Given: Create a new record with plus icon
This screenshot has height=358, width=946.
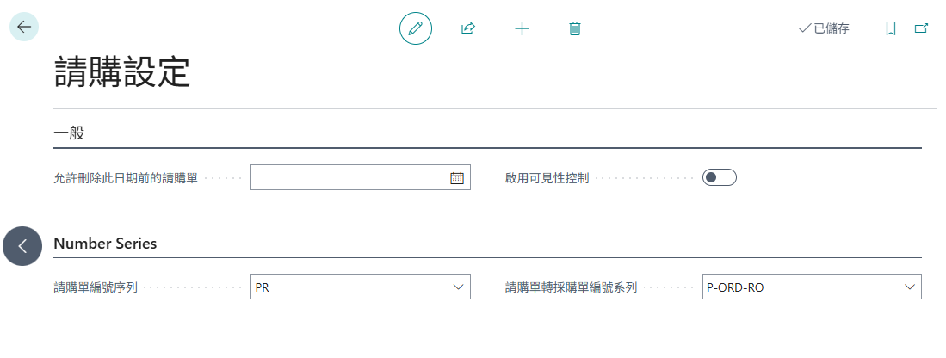Looking at the screenshot, I should point(522,28).
